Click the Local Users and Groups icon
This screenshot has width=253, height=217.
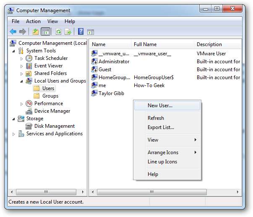pos(29,81)
